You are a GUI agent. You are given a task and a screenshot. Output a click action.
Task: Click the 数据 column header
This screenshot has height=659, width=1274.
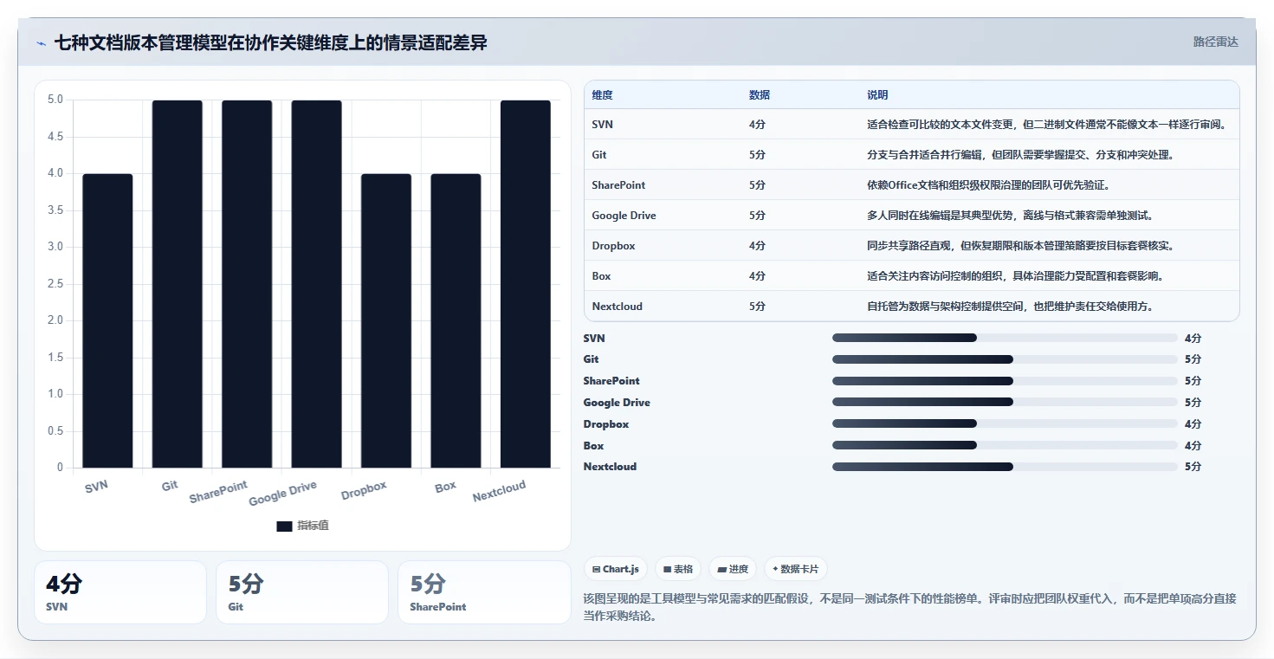[760, 95]
